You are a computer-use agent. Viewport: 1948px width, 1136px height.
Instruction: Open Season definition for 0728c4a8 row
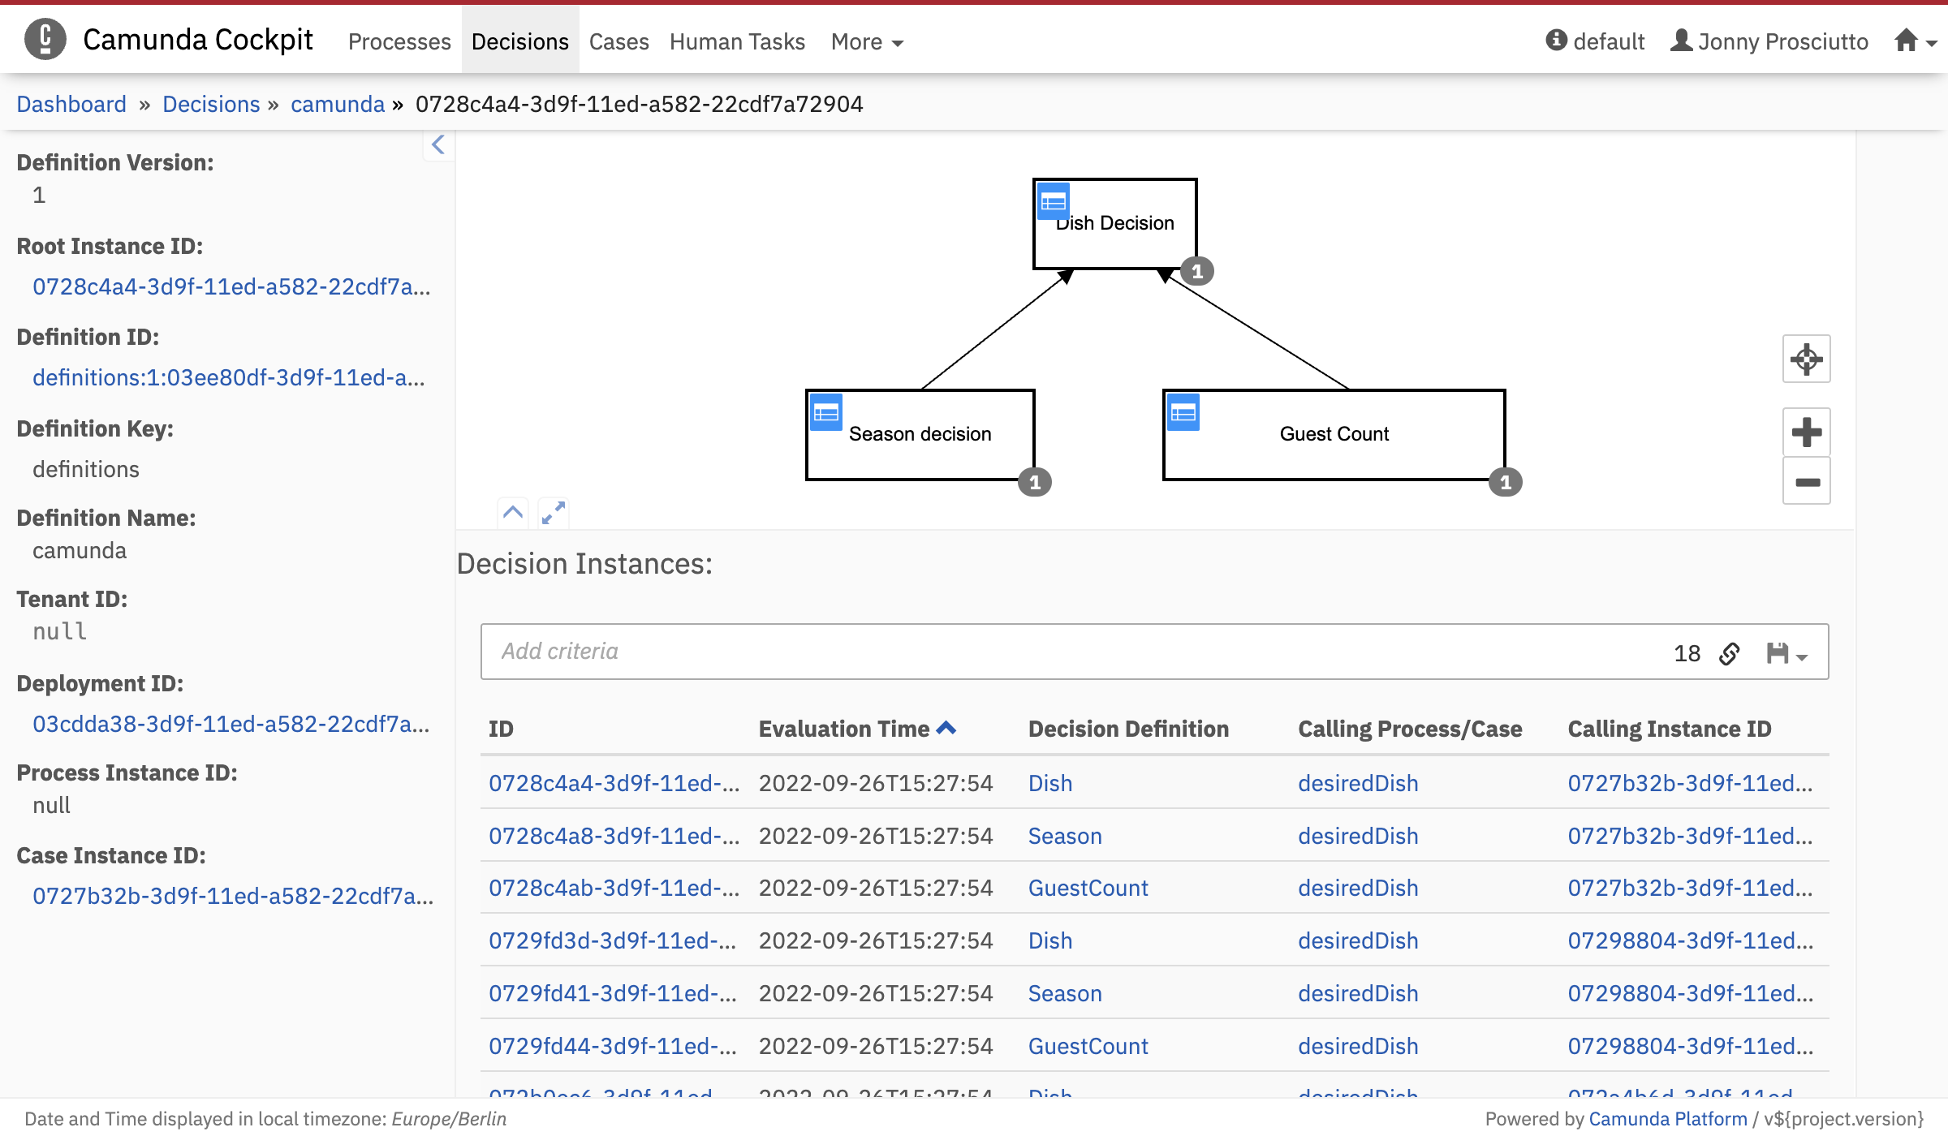click(1065, 836)
